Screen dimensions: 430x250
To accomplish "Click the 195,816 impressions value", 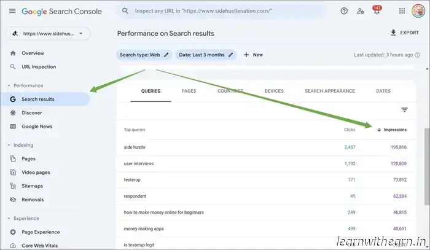I will click(x=399, y=147).
